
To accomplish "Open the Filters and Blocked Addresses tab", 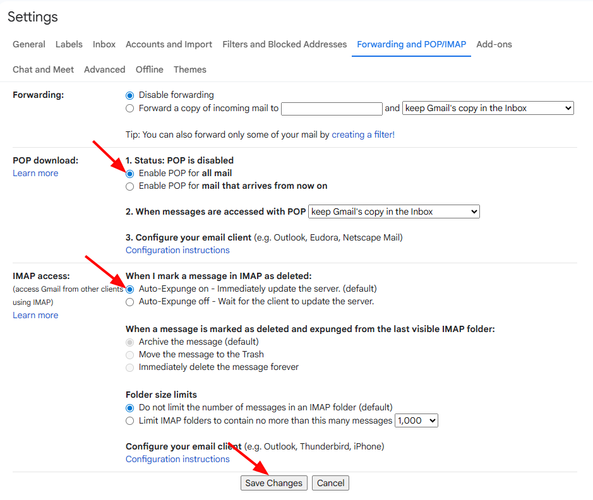I will pos(284,45).
